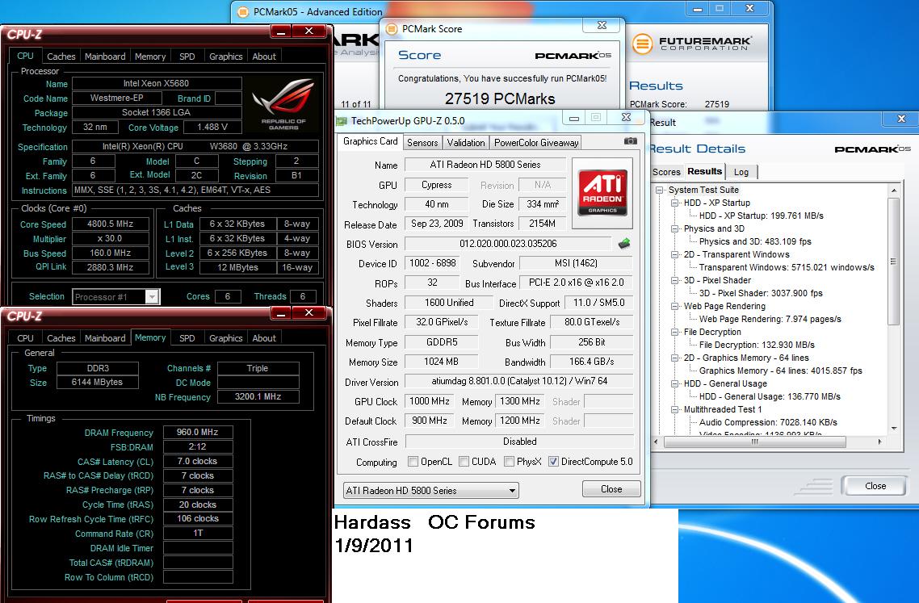Image resolution: width=919 pixels, height=603 pixels.
Task: Click the Driver Version field in GPU-Z
Action: (x=519, y=381)
